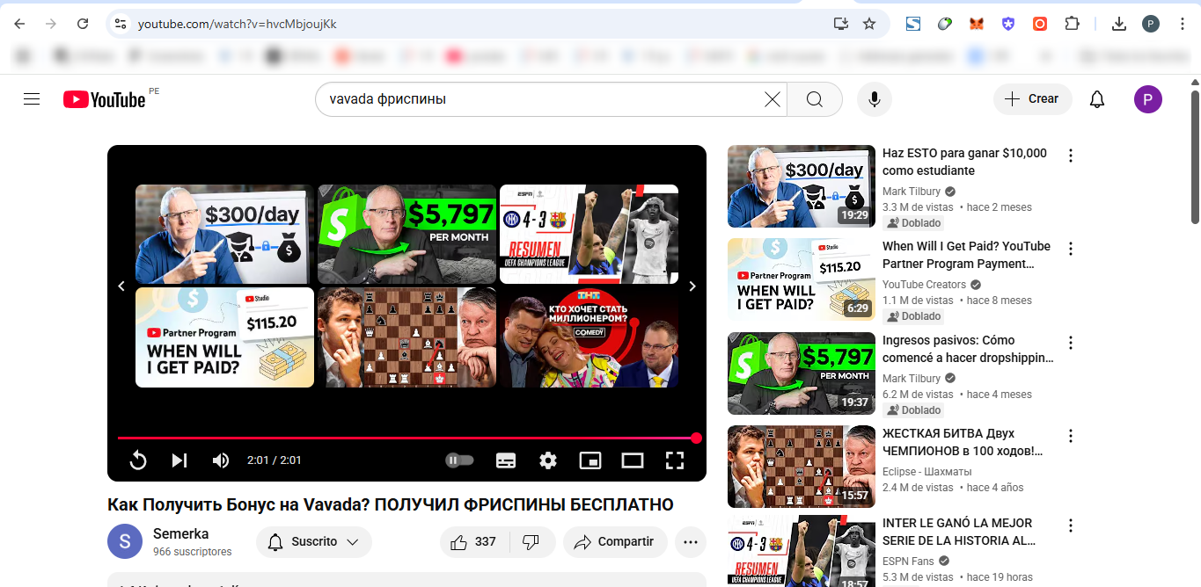Image resolution: width=1201 pixels, height=587 pixels.
Task: Select end-screen Кто хочет стать миллионером card
Action: (x=589, y=337)
